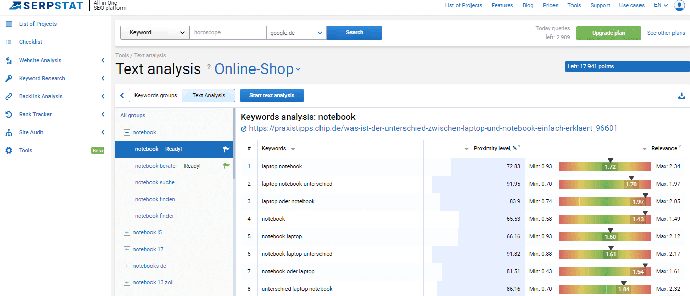The height and width of the screenshot is (296, 690).
Task: Expand the notebook 17 group
Action: (x=127, y=249)
